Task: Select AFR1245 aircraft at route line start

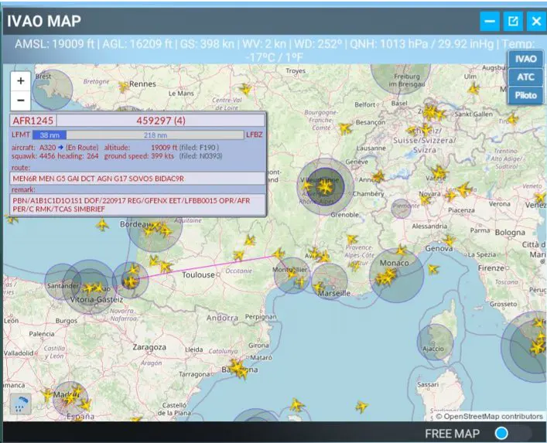Action: click(279, 254)
